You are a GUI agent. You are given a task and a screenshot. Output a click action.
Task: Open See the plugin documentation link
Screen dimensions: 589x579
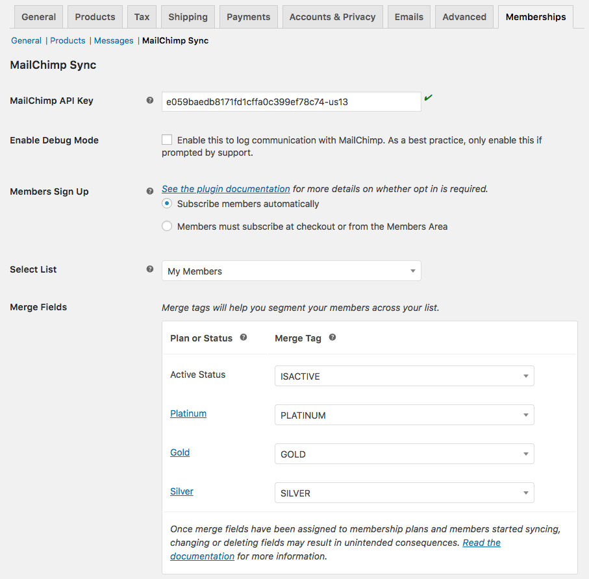[x=226, y=188]
